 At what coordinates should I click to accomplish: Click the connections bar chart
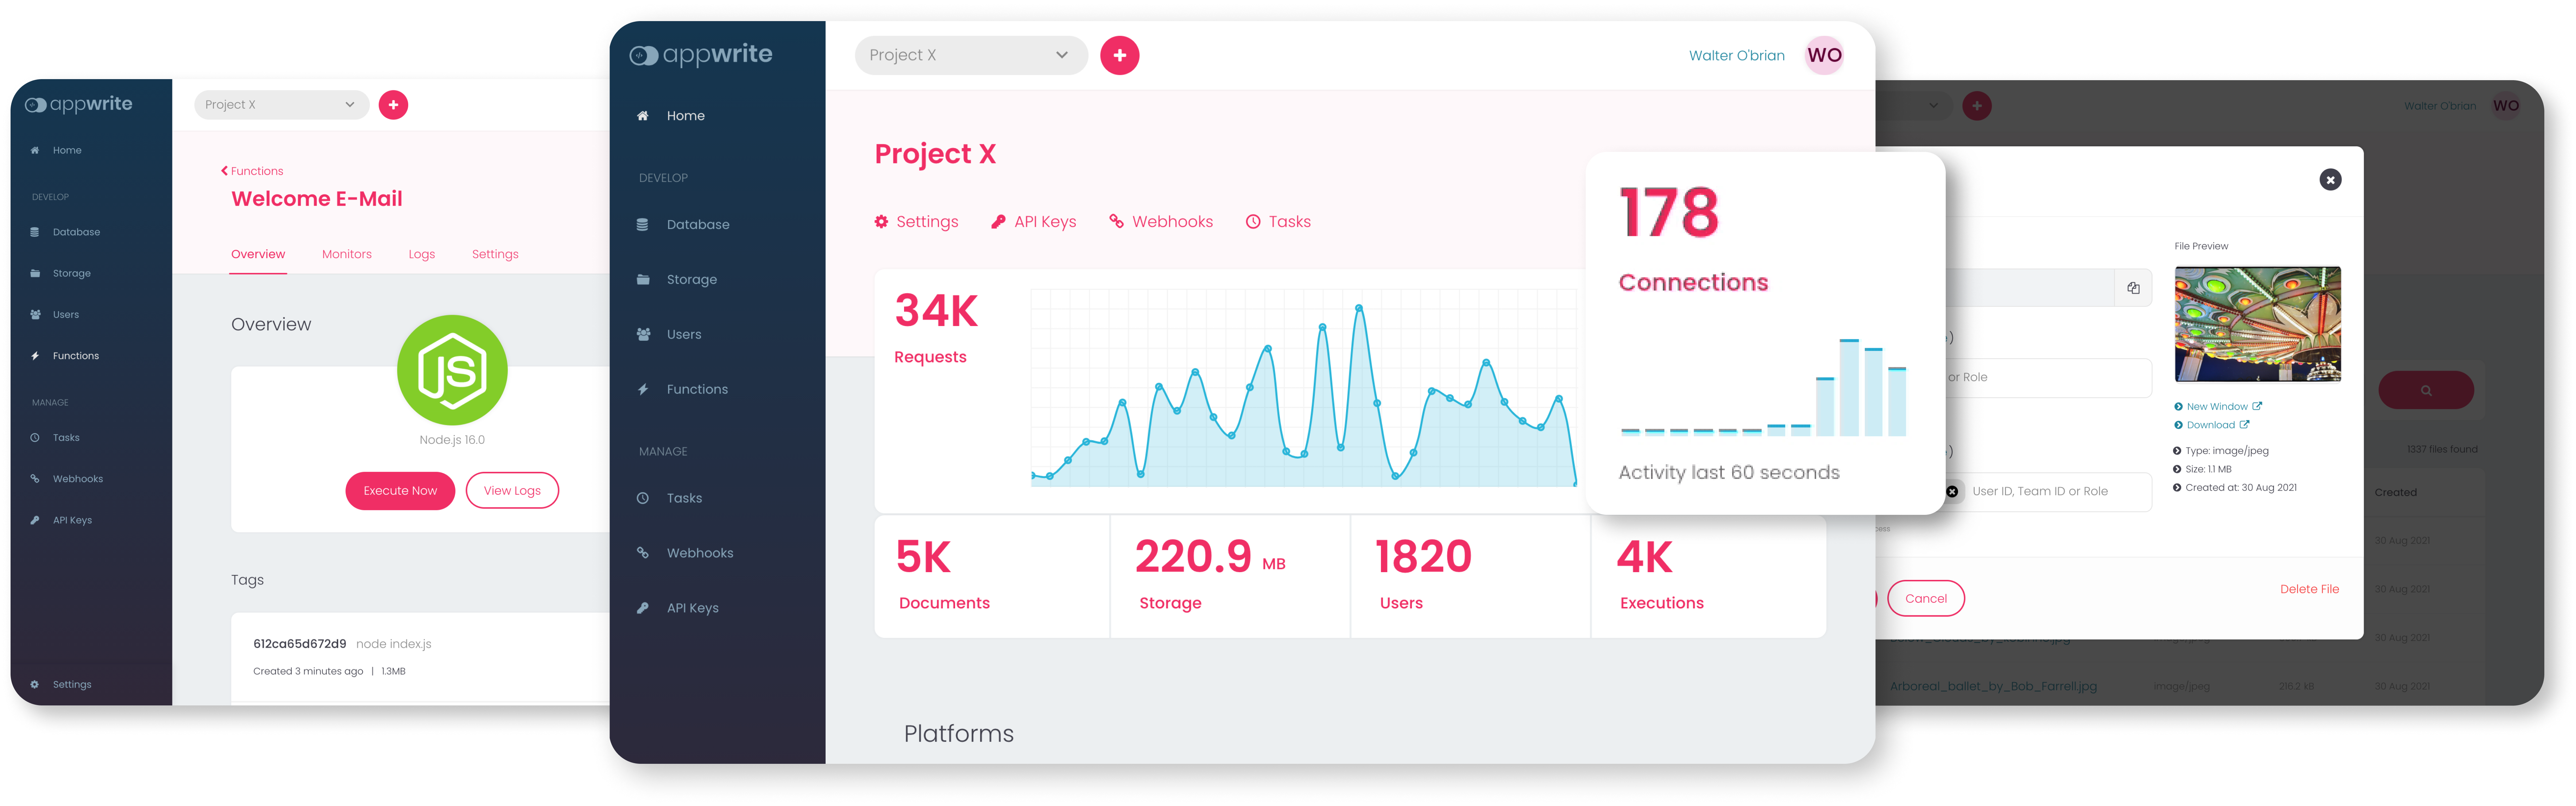coord(1764,388)
